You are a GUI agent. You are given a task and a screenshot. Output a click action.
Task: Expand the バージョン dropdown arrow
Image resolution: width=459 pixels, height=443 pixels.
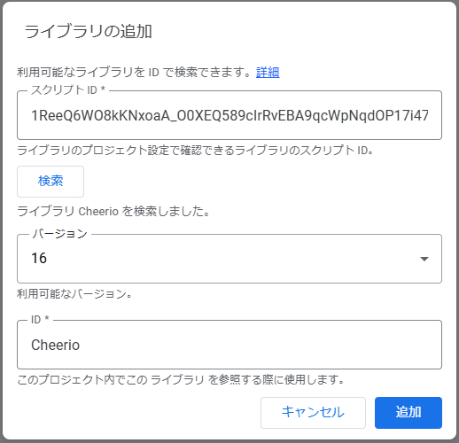click(x=424, y=259)
